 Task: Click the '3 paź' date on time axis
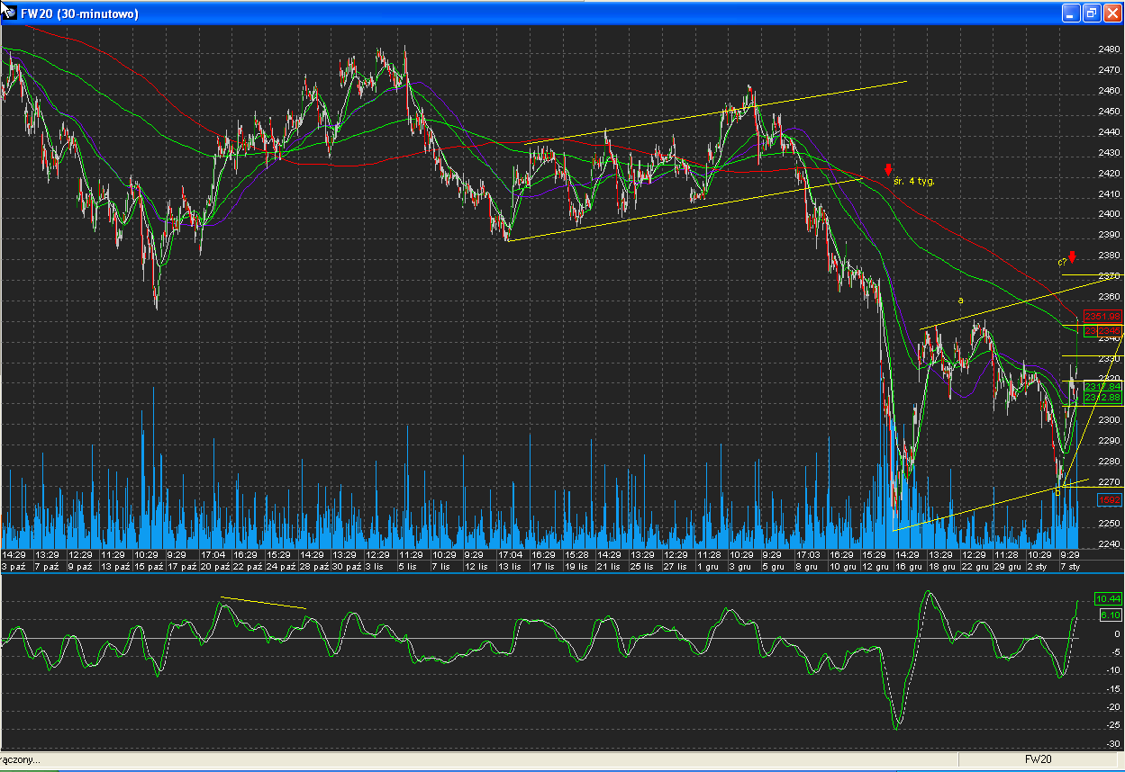14,567
